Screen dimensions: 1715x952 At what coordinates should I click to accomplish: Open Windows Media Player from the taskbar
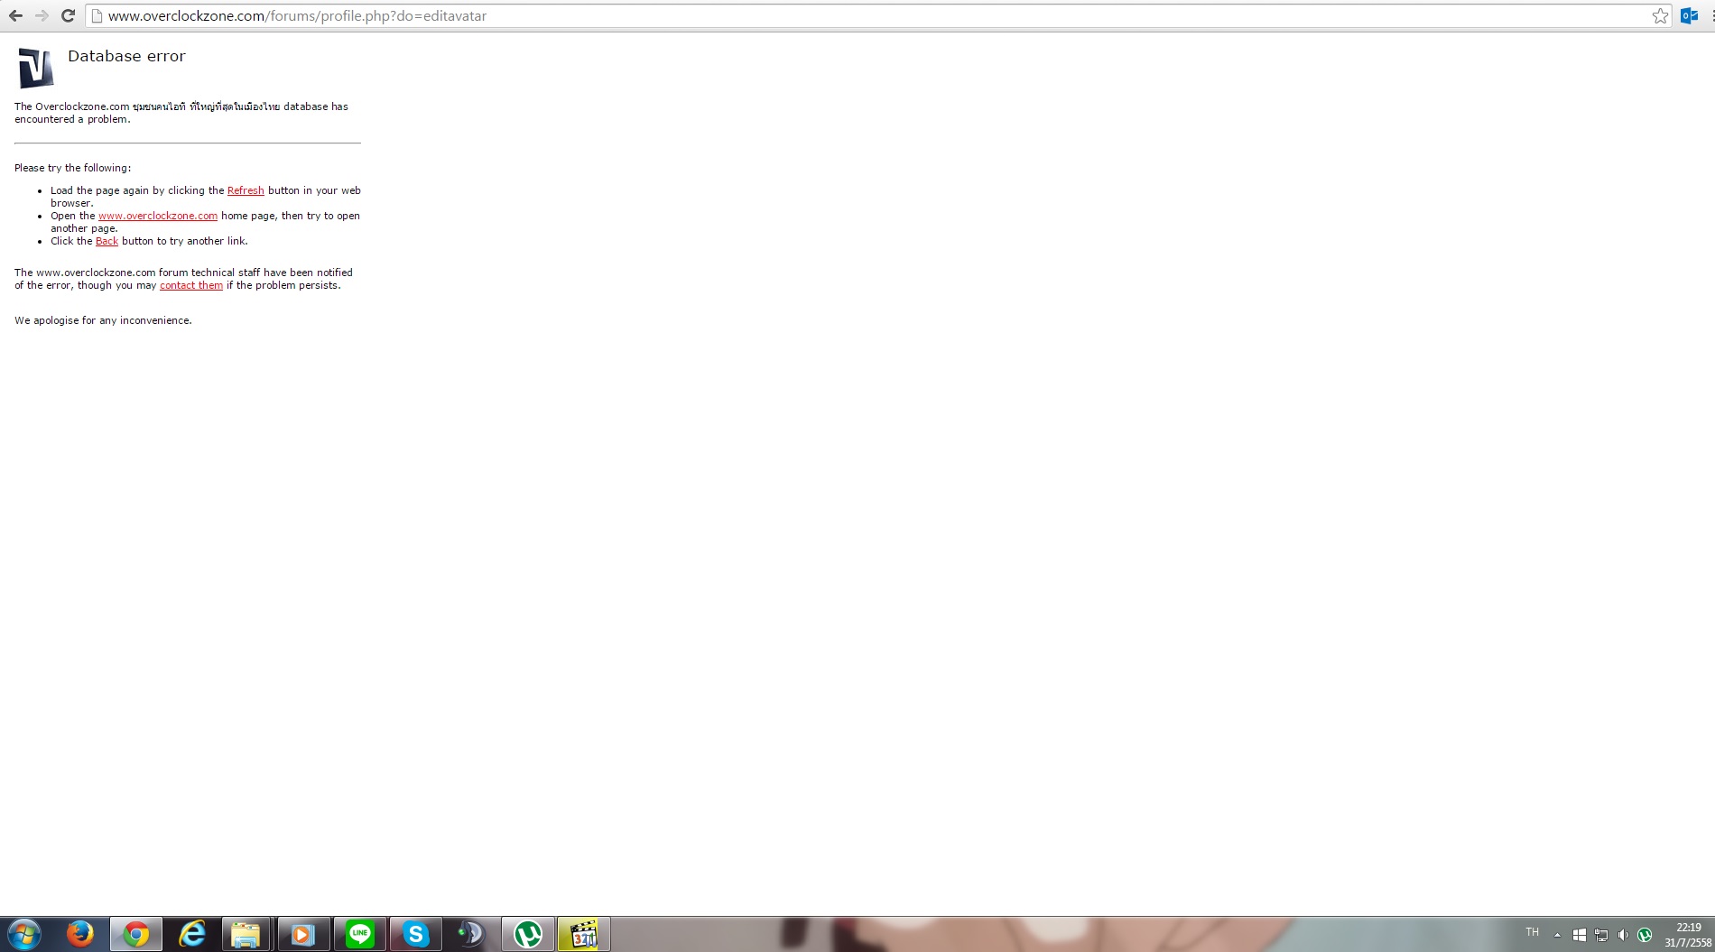(303, 934)
